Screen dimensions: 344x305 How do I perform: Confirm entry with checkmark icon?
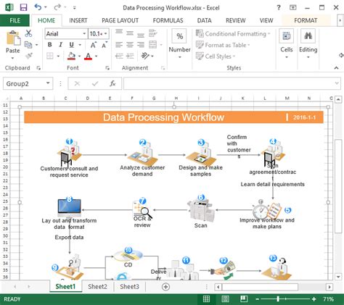(x=95, y=83)
